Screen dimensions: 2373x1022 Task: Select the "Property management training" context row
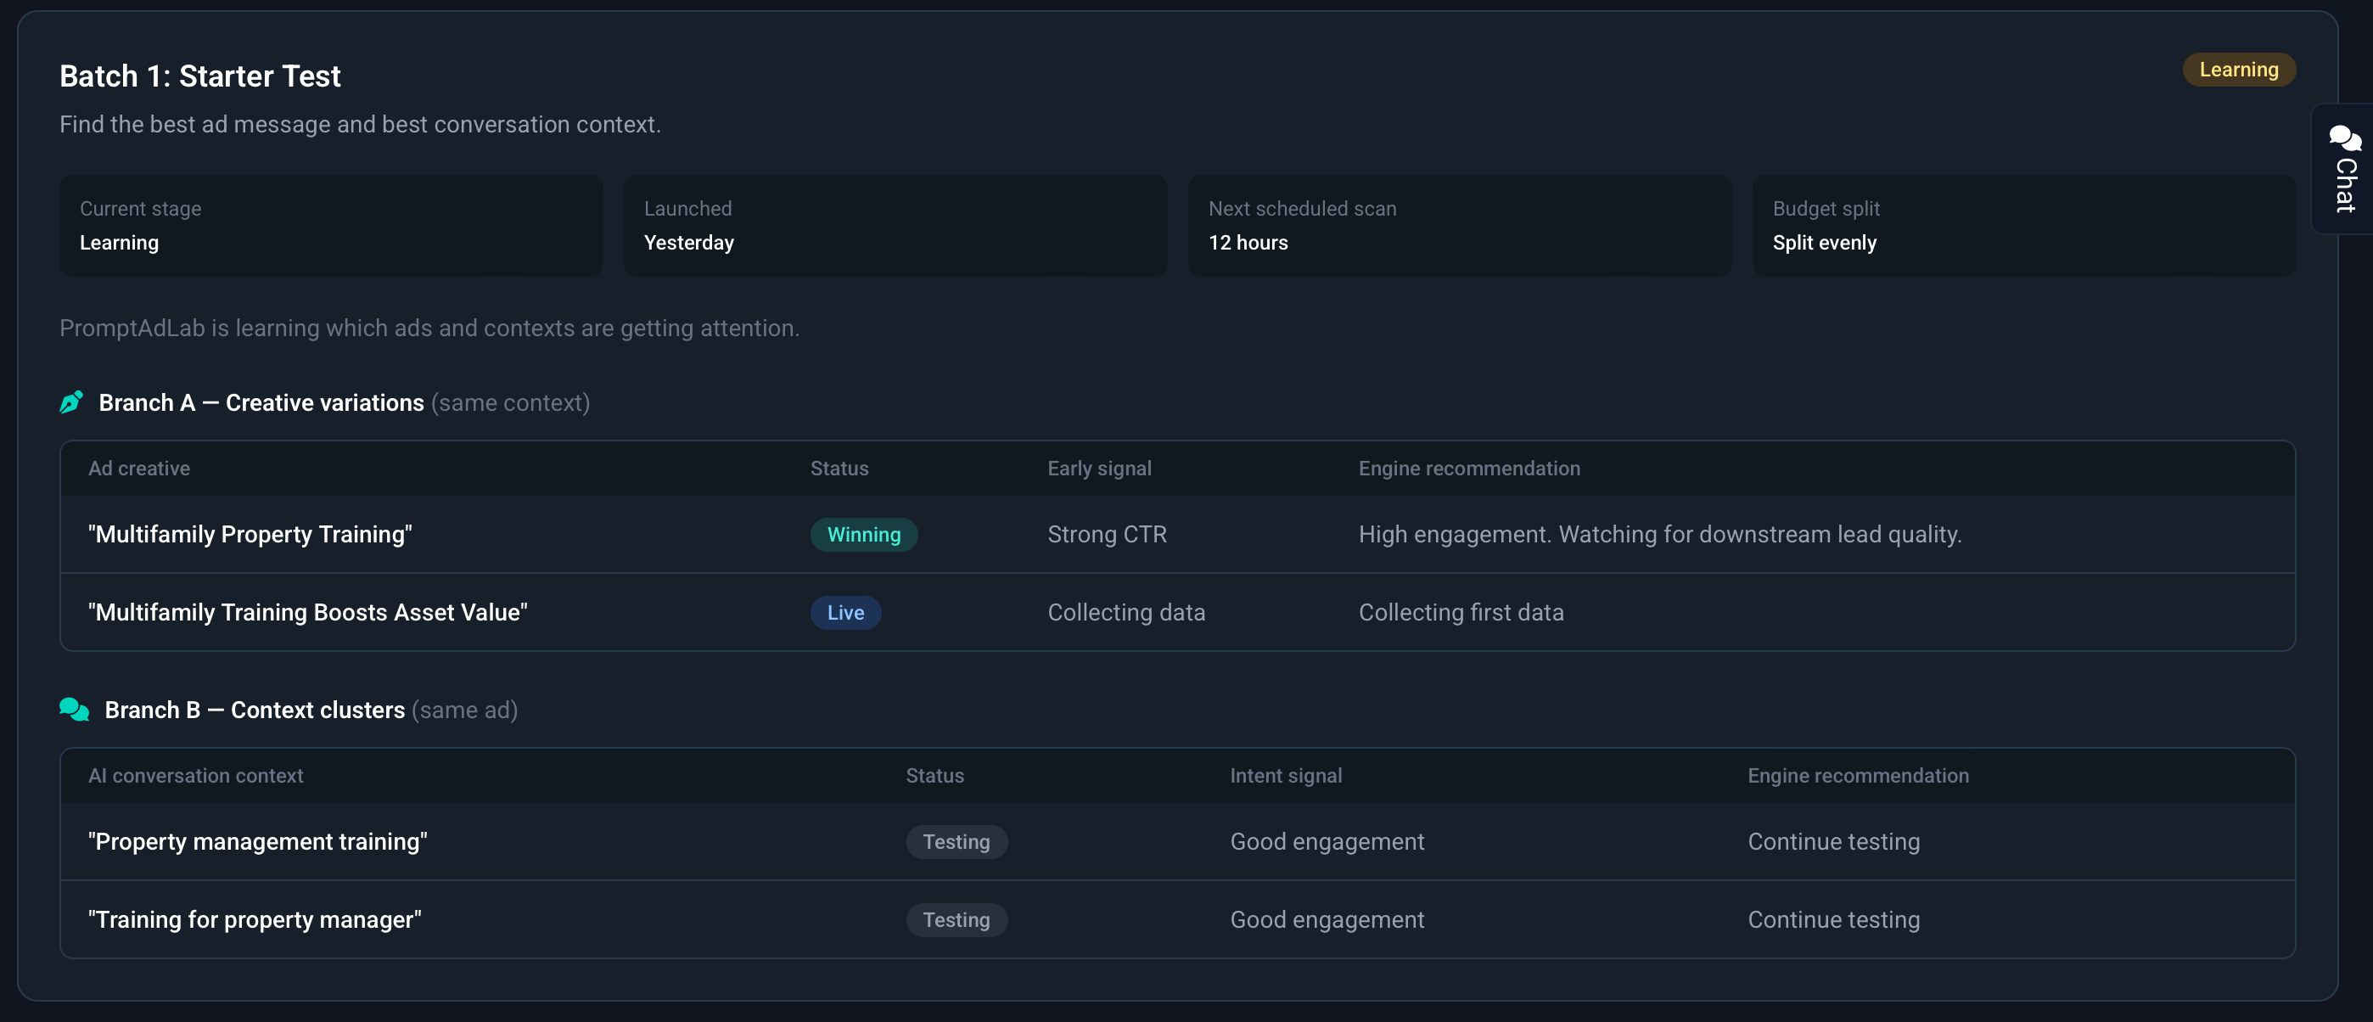(x=1177, y=842)
